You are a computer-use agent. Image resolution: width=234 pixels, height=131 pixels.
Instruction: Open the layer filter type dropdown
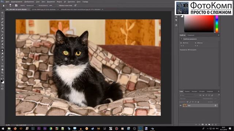pos(189,95)
